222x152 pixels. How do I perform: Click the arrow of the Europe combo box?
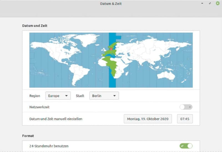[x=66, y=96]
